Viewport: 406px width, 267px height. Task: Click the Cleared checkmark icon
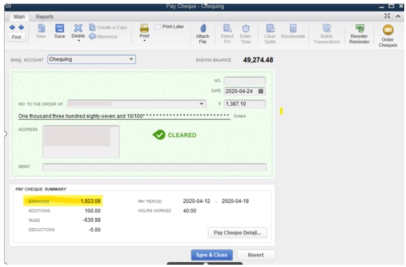pos(159,135)
